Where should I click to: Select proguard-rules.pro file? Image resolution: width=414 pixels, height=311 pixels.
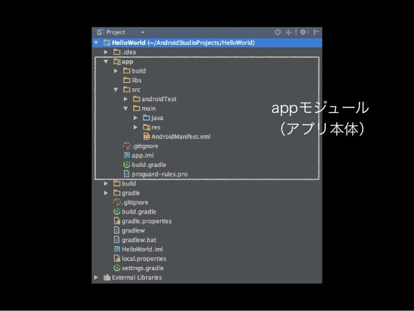156,174
